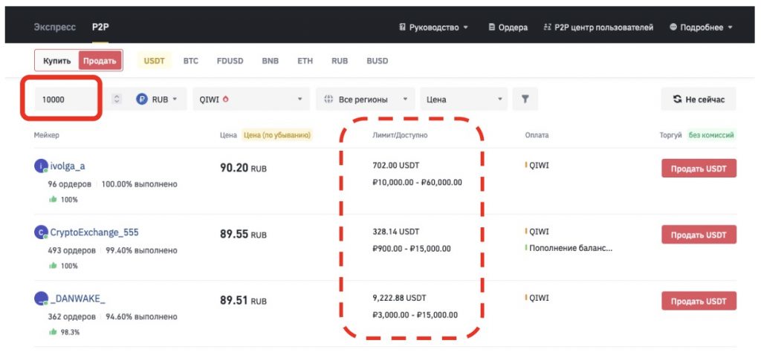Viewport: 761px width, 355px height.
Task: Expand the Подробнее menu
Action: point(701,27)
